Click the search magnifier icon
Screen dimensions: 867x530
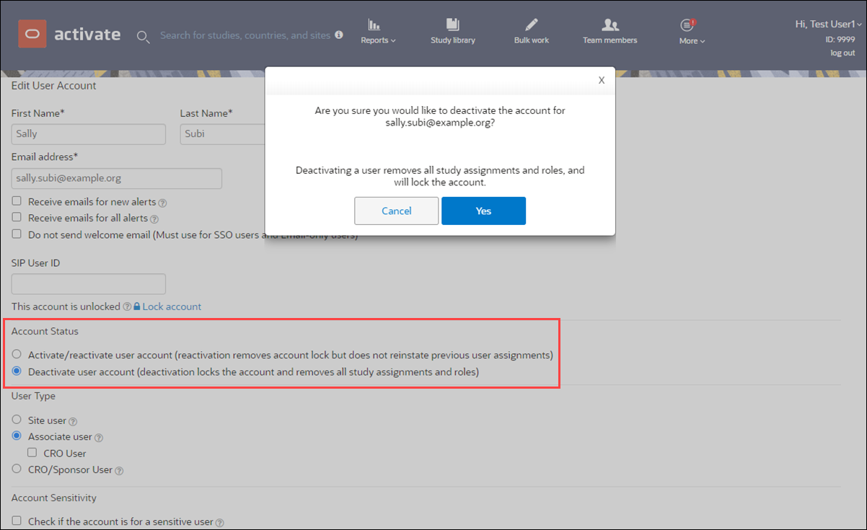pos(144,37)
